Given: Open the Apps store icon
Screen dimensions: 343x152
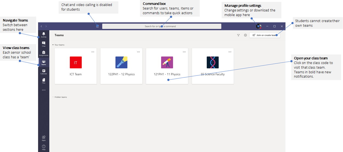Looking at the screenshot, I should (x=44, y=138).
